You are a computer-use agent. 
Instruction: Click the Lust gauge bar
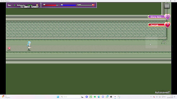point(85,5)
